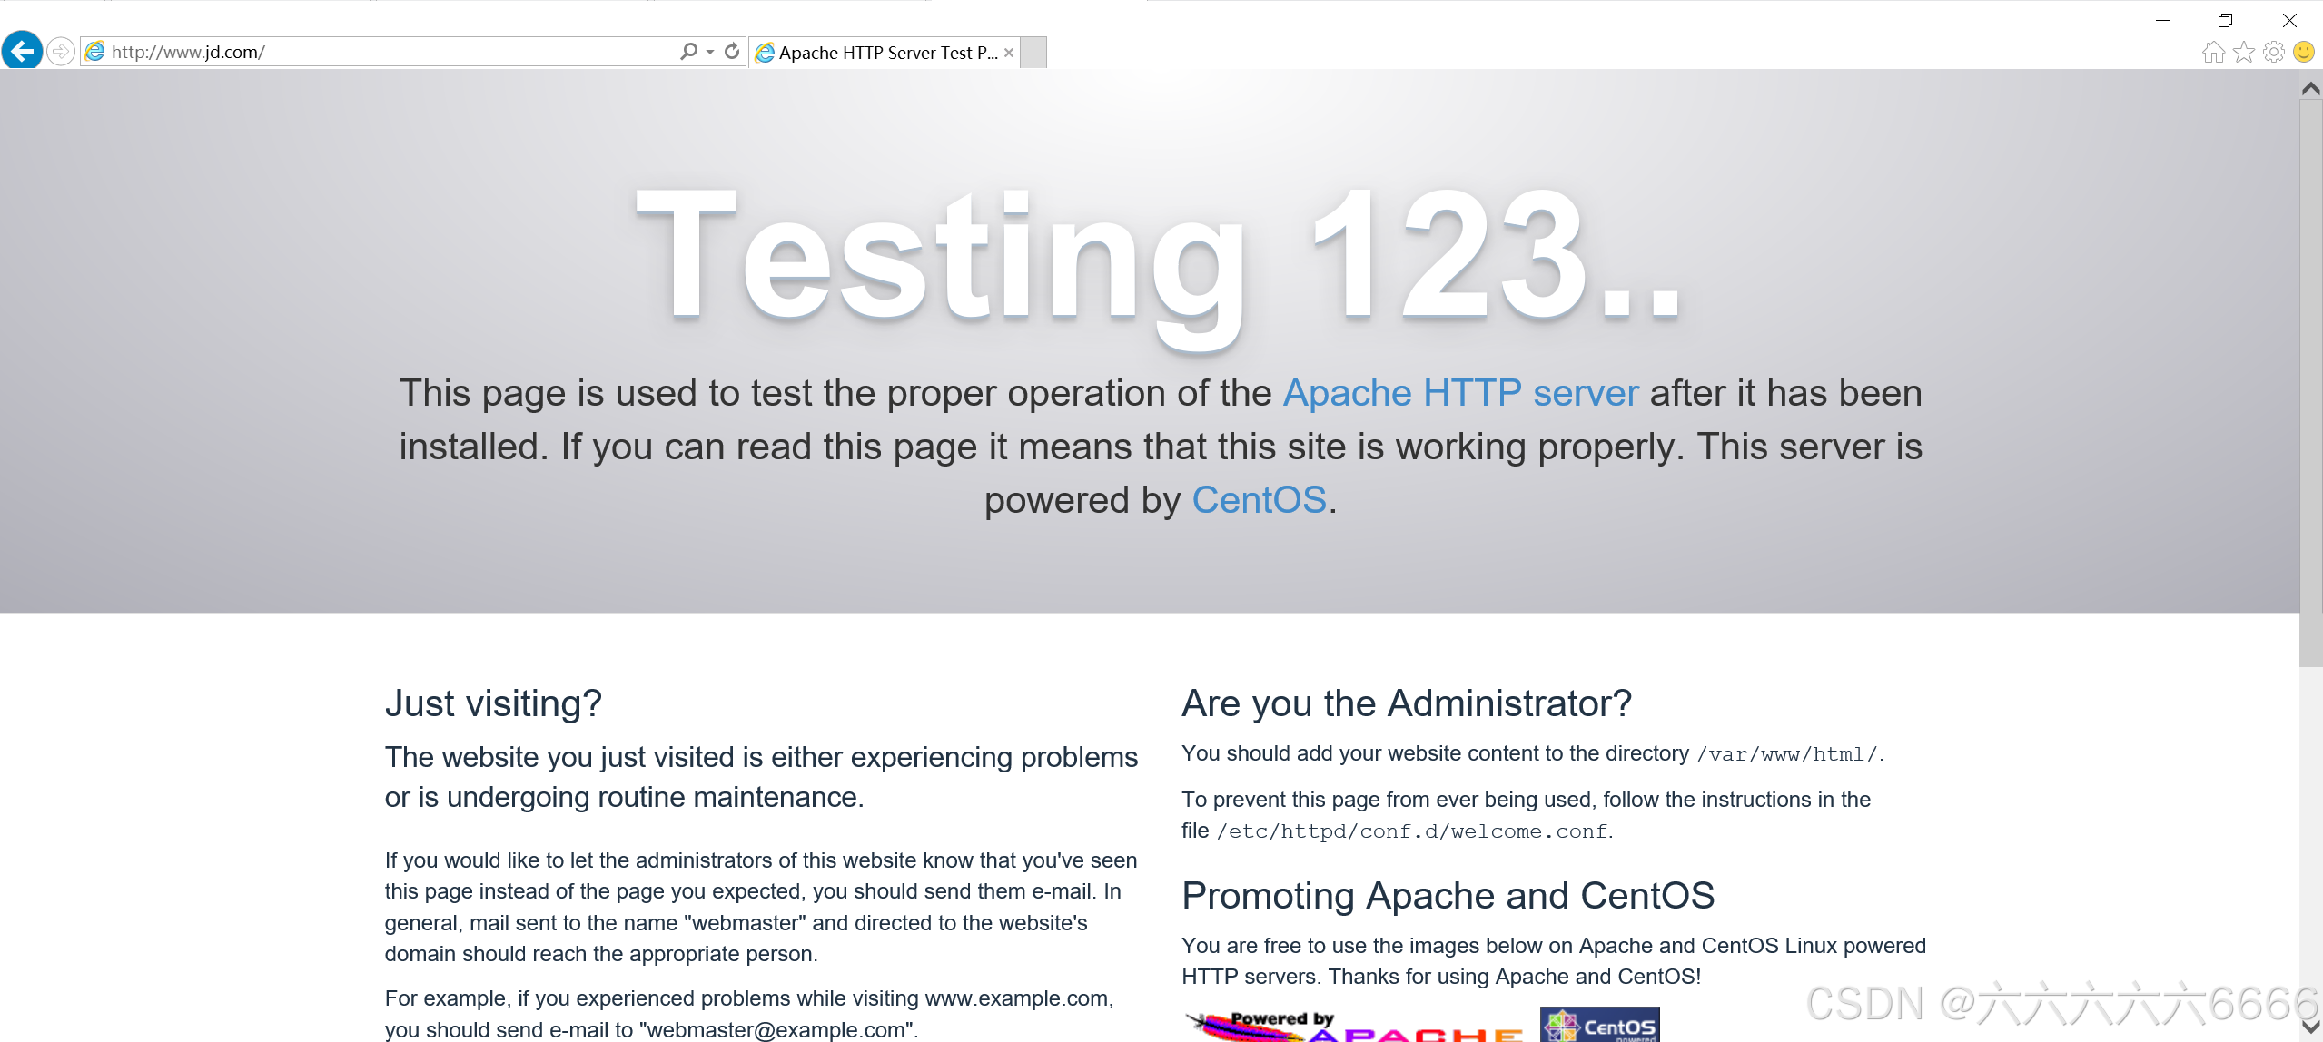Close the Apache HTTP Server Test tab

(1009, 53)
